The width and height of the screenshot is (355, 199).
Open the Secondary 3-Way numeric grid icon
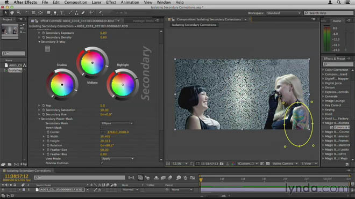pyautogui.click(x=47, y=49)
